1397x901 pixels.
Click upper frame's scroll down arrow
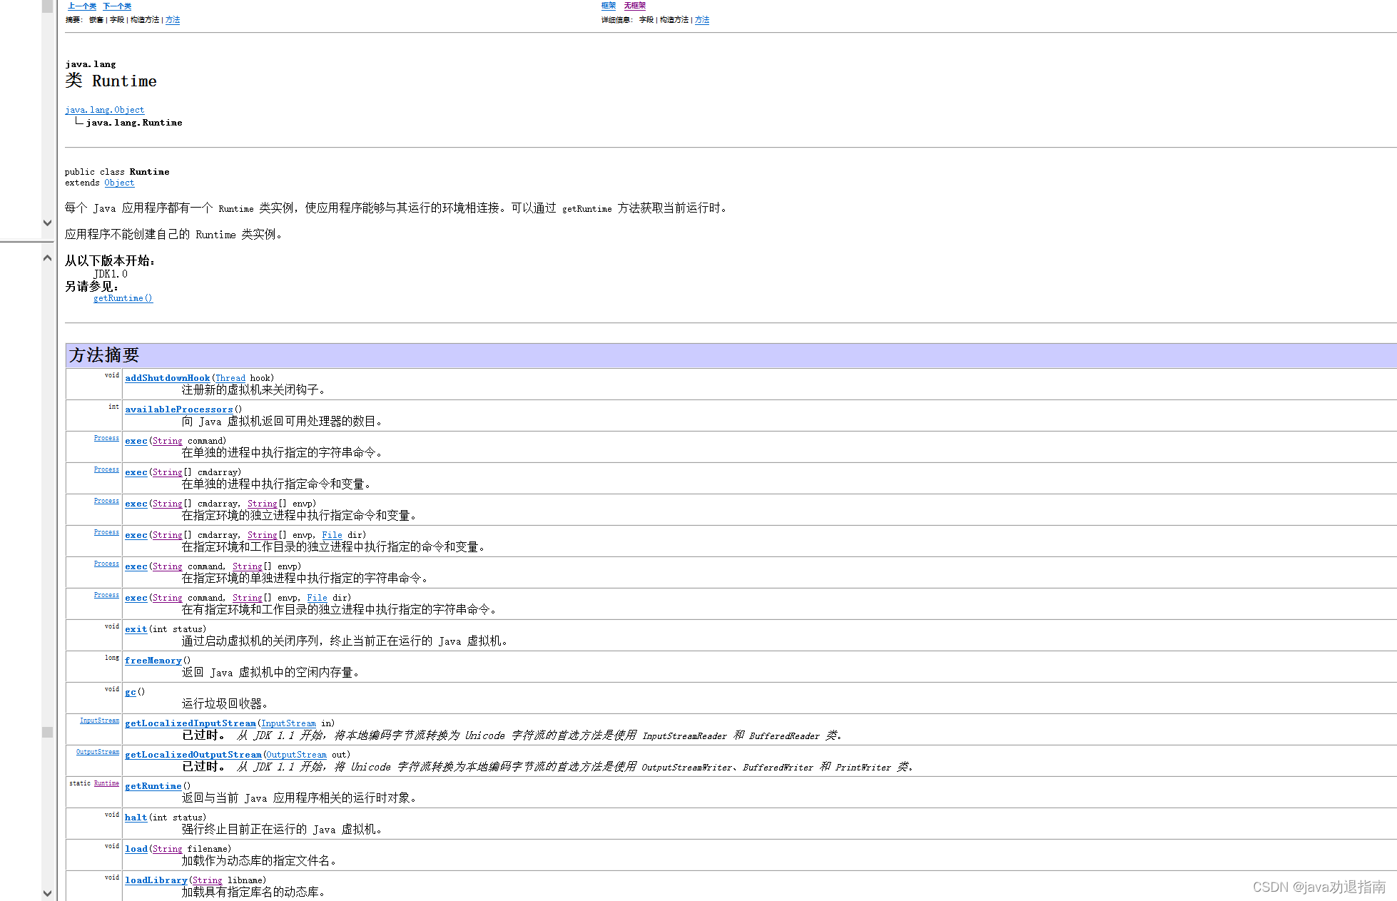click(x=47, y=223)
